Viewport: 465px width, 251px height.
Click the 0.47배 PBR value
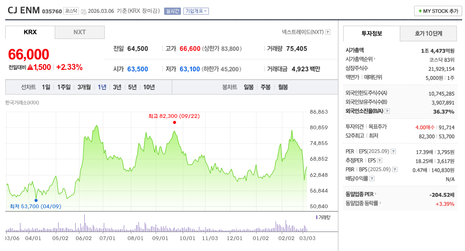click(x=420, y=170)
